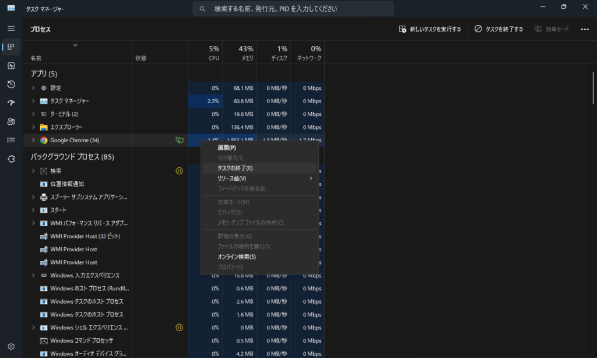This screenshot has width=597, height=358.
Task: Click the 設定 gear icon in apps list
Action: point(44,88)
